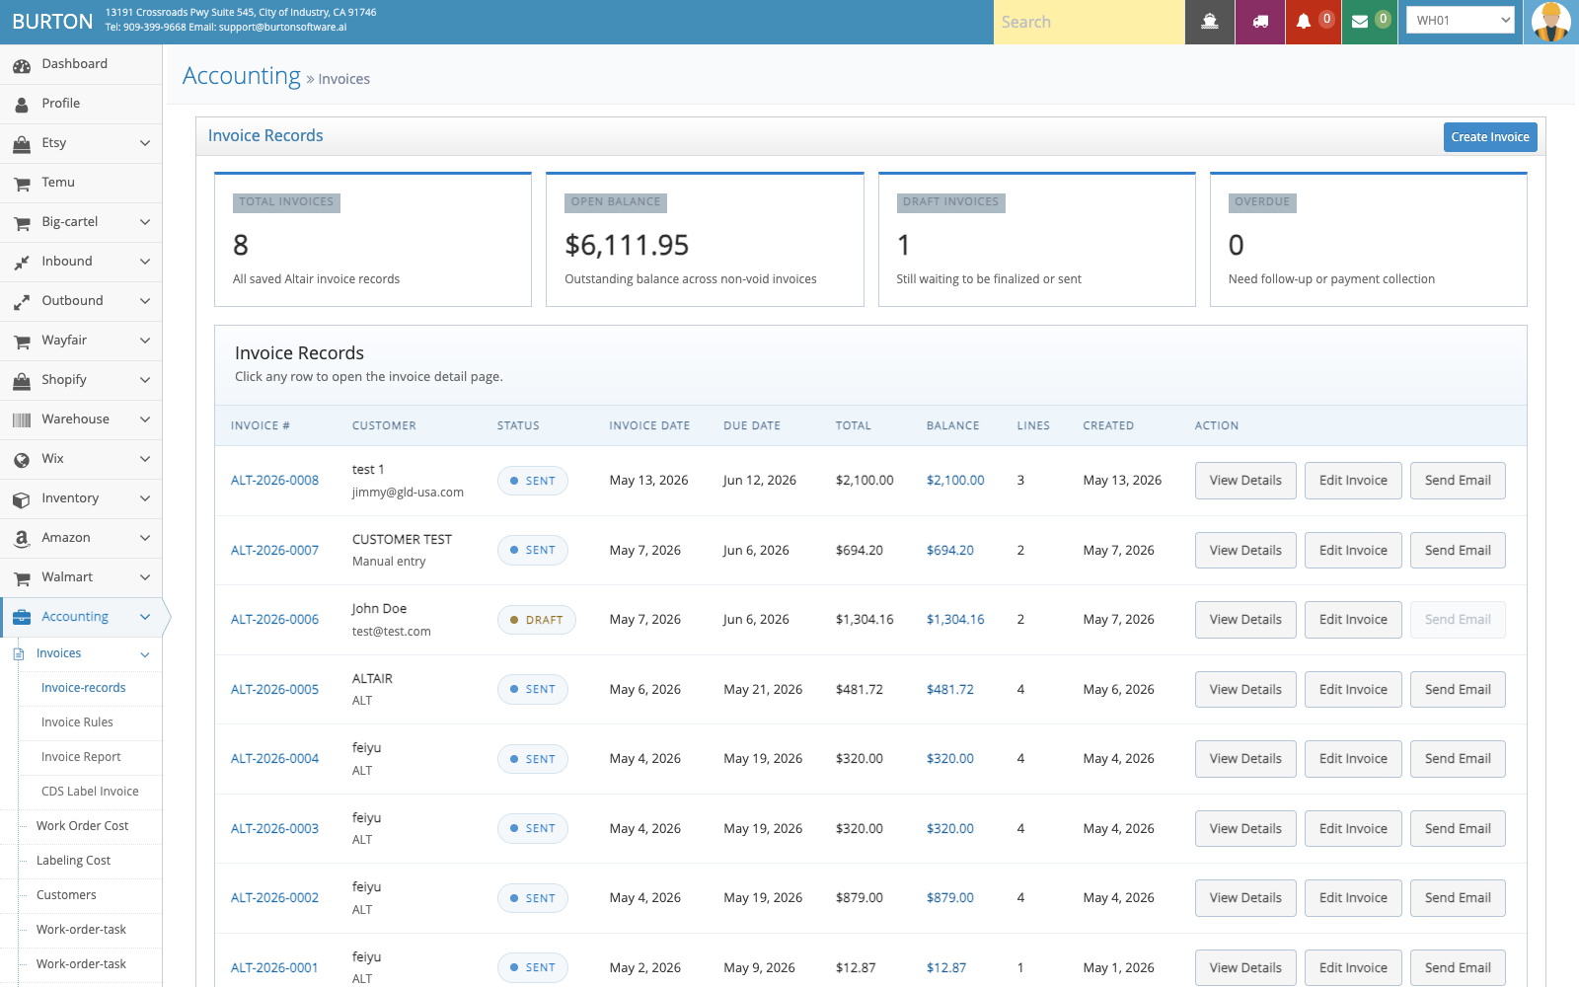Viewport: 1579px width, 987px height.
Task: Edit Invoice ALT-2026-0007
Action: 1353,551
